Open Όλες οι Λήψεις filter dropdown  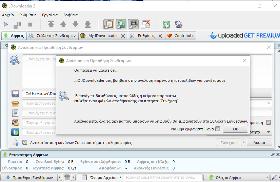pos(236,177)
